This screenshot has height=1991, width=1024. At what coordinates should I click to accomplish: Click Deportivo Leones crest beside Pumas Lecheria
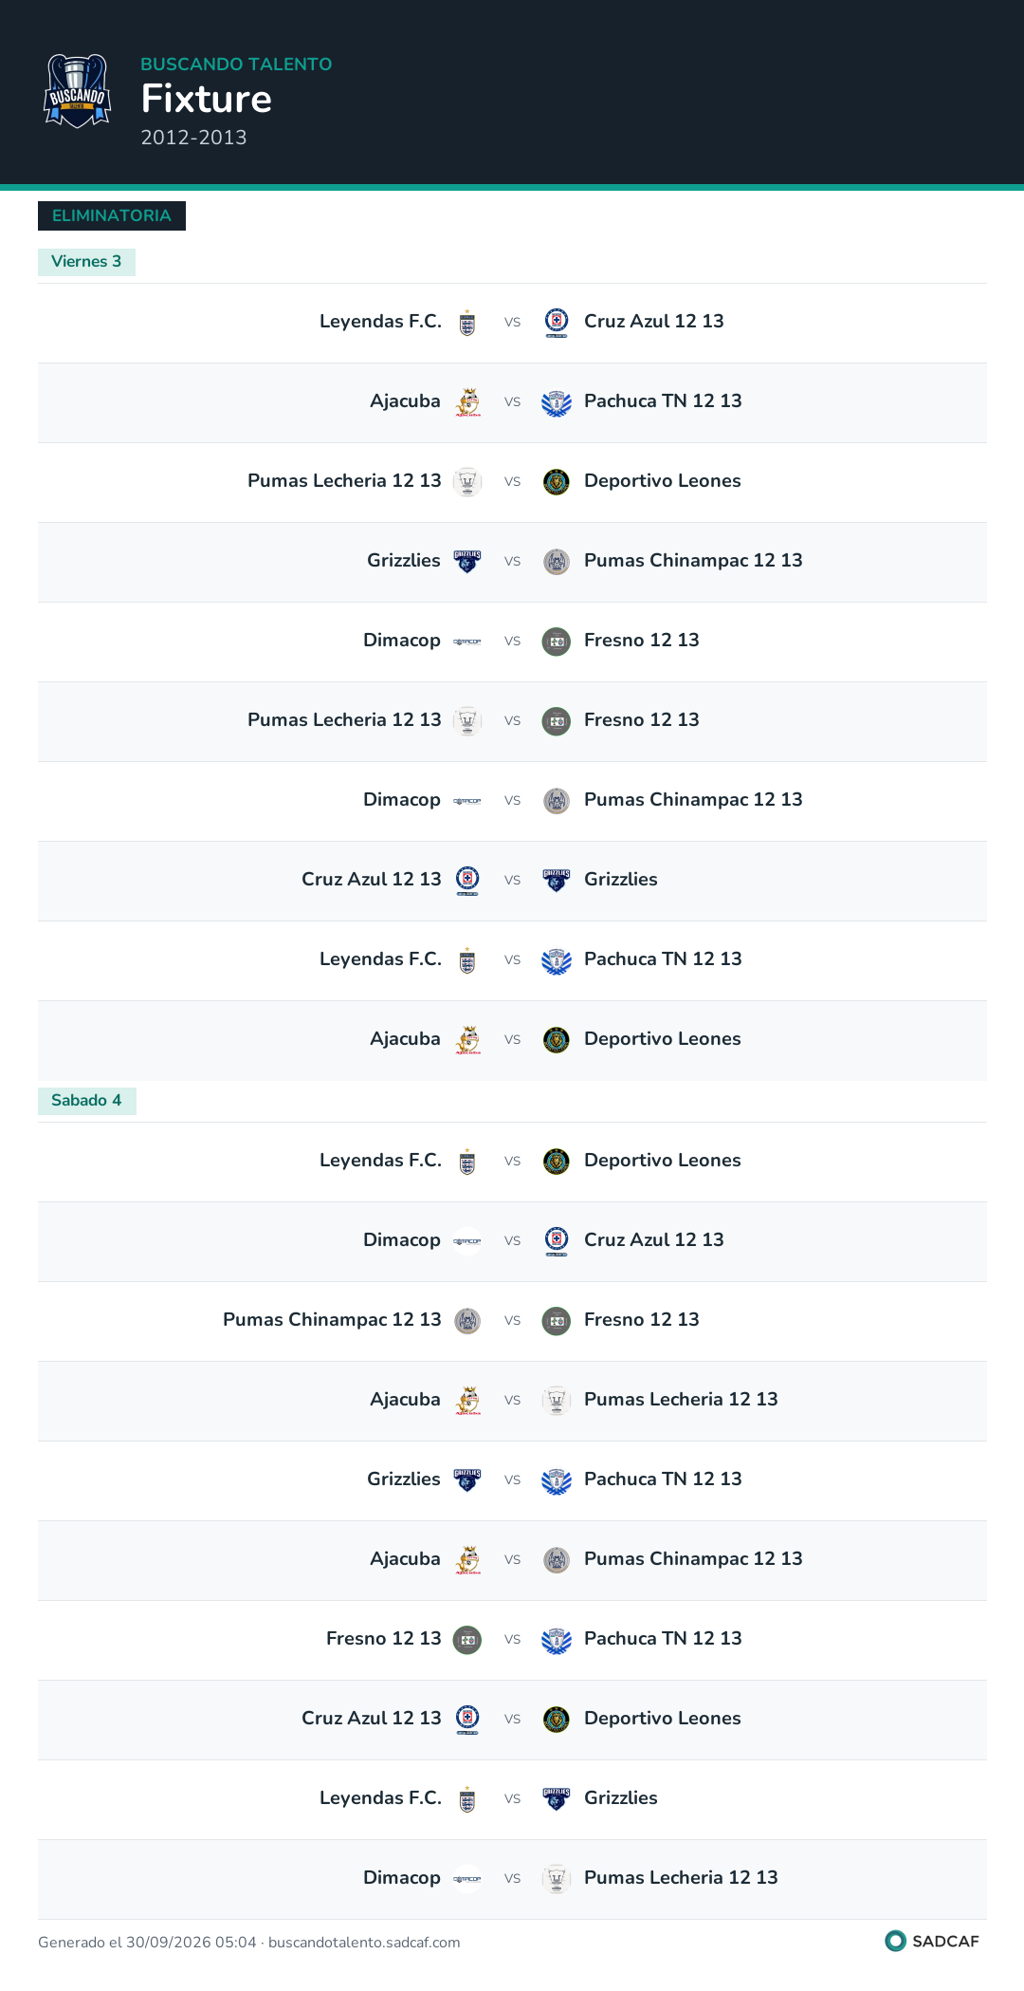tap(557, 482)
